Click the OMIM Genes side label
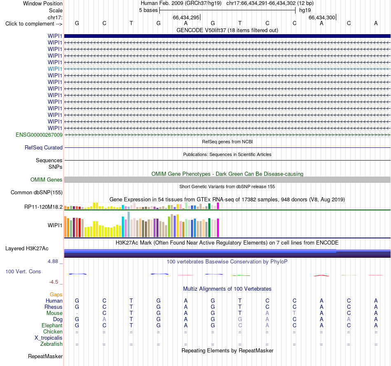 [47, 180]
